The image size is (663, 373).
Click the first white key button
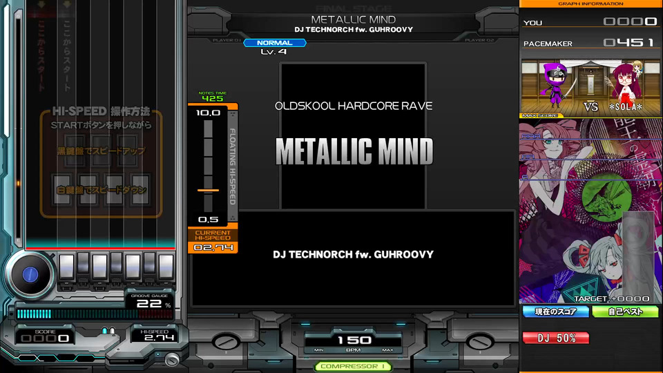pos(66,267)
